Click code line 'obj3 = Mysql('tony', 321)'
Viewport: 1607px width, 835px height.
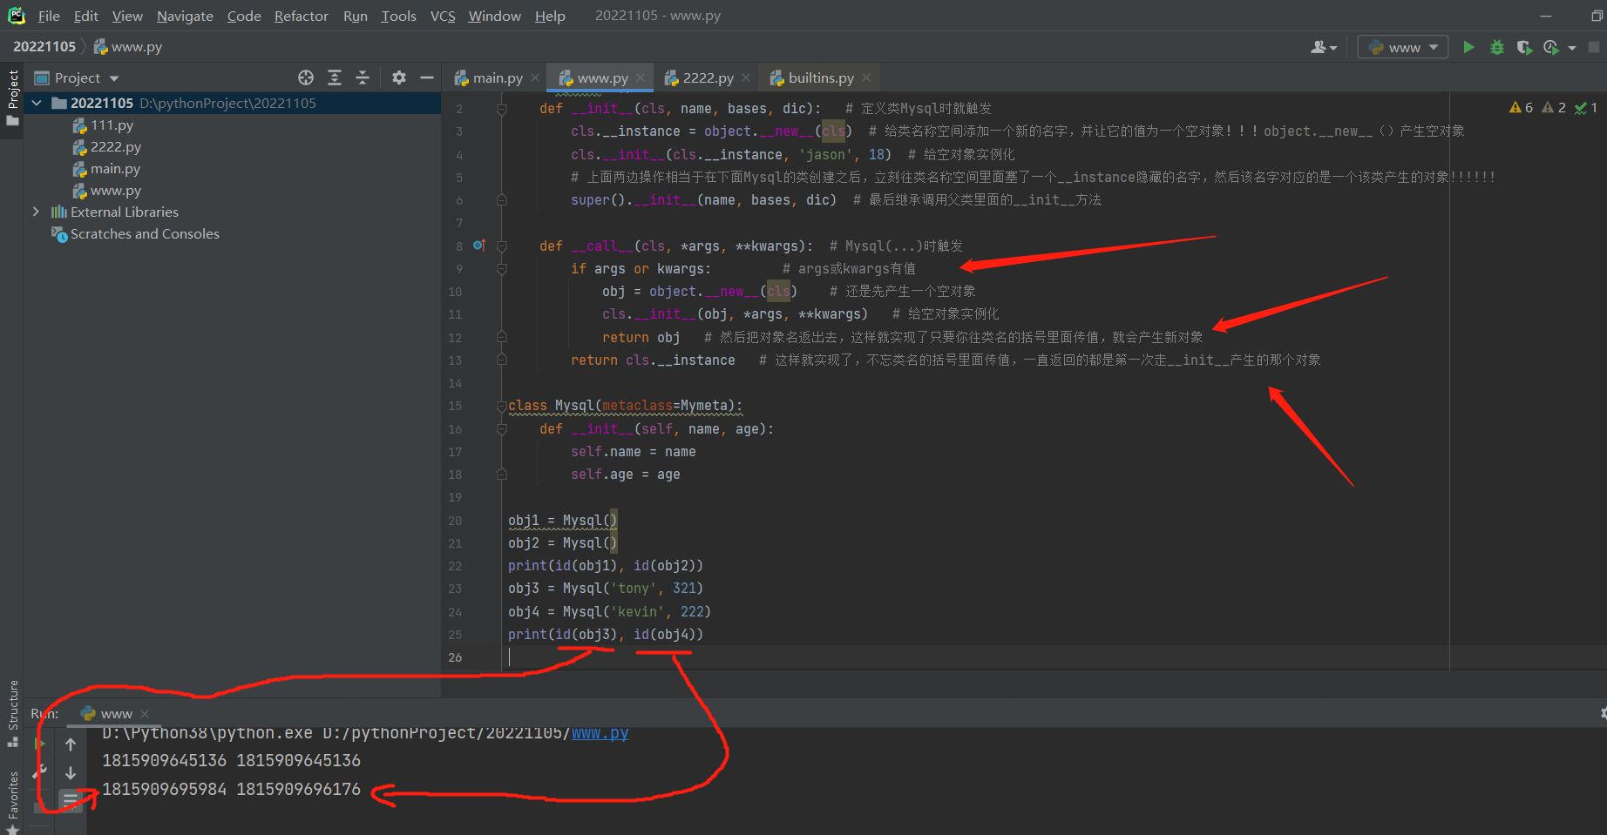[x=606, y=589]
